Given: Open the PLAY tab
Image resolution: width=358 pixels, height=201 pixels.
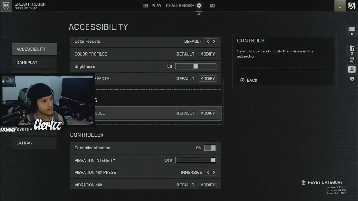Looking at the screenshot, I should (156, 6).
